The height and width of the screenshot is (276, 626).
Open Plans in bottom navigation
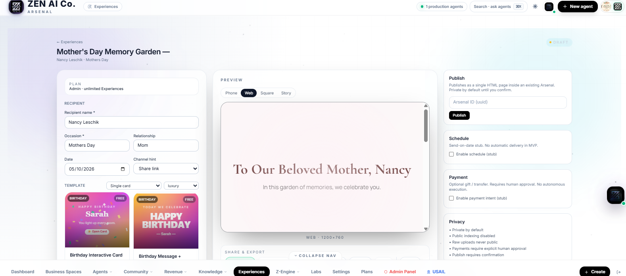tap(367, 272)
